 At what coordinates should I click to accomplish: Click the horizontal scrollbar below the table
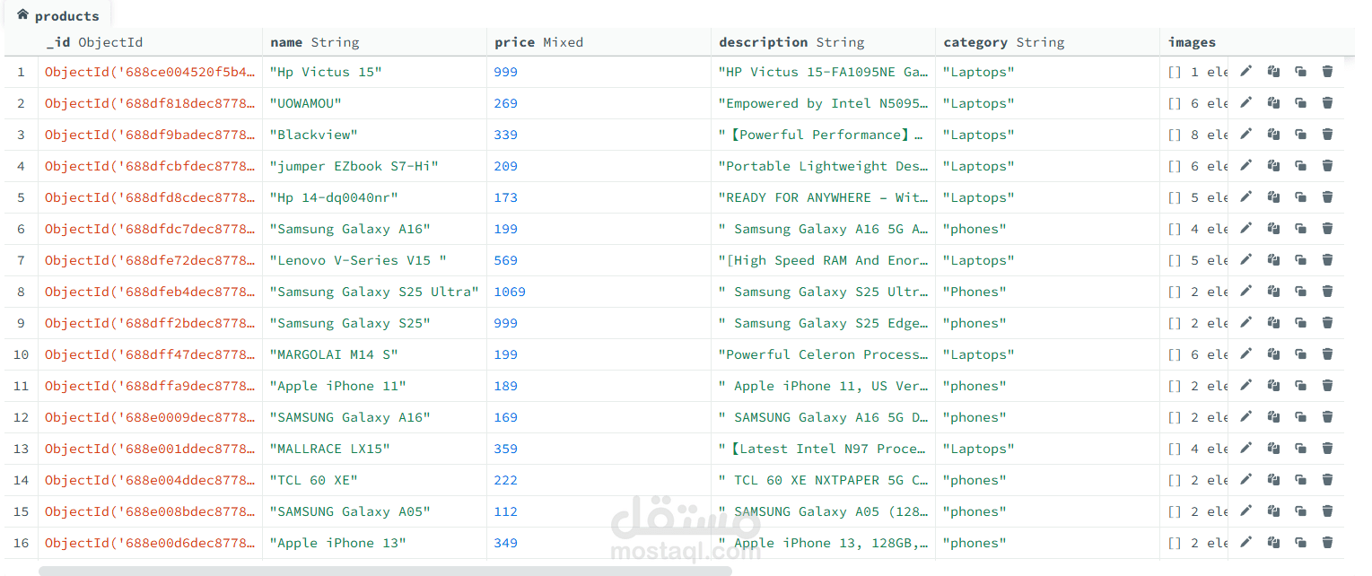pos(385,571)
